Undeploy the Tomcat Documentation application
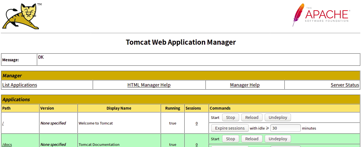Image resolution: width=362 pixels, height=147 pixels. point(278,139)
